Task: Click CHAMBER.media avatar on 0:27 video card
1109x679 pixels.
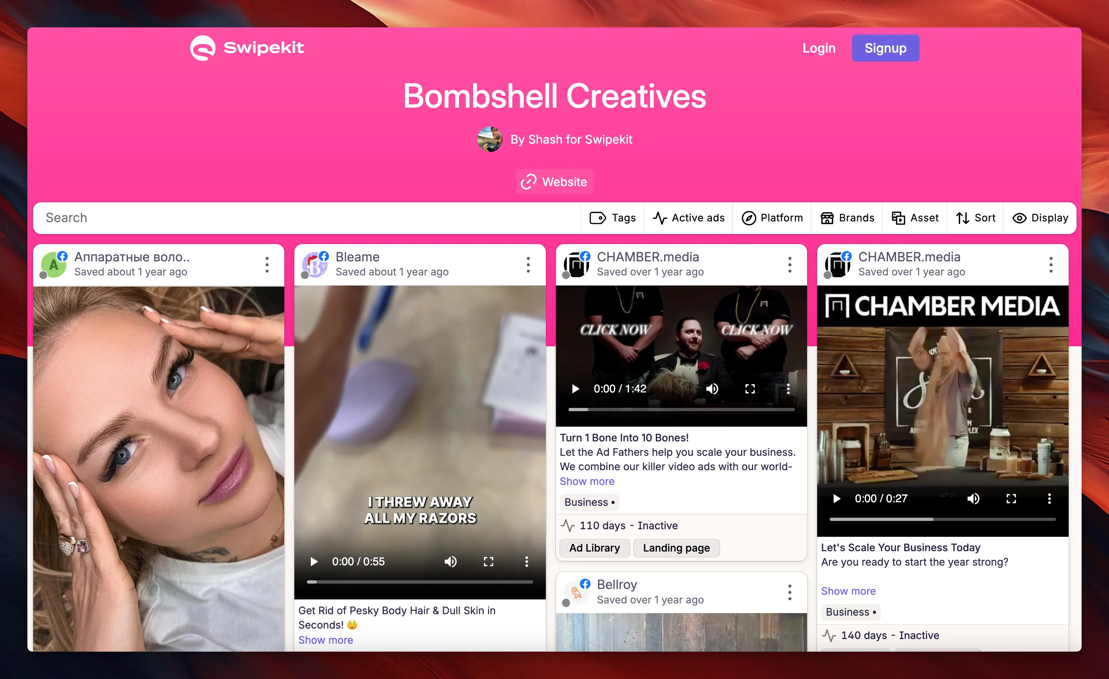Action: tap(838, 265)
